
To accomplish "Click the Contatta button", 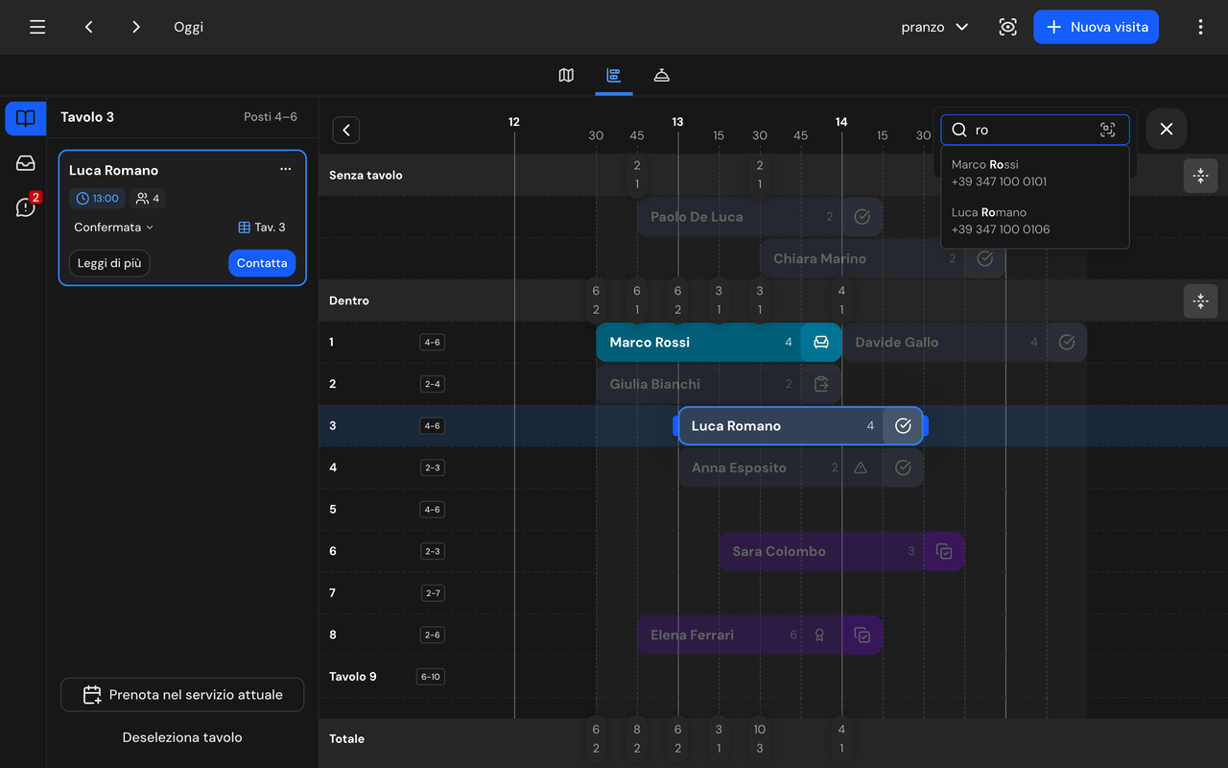I will pos(262,263).
